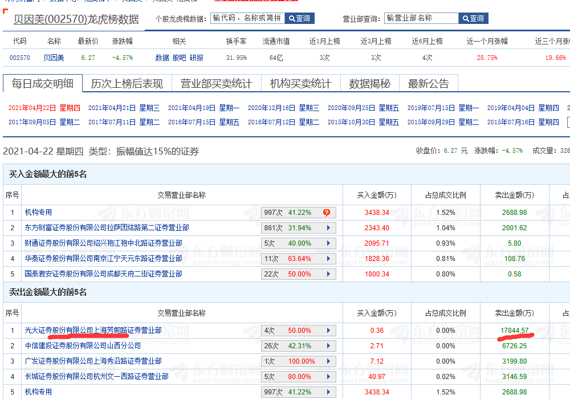The width and height of the screenshot is (570, 399).
Task: Expand the 5次 80.00% arrow for 长城证券
Action: coord(329,376)
